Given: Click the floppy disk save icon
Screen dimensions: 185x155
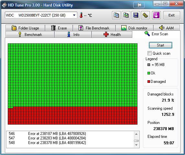Looking at the screenshot, I should tap(136, 15).
